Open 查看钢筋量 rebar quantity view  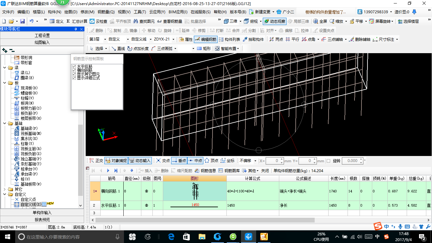tap(170, 21)
